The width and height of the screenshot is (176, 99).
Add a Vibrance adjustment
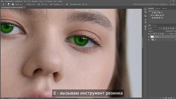point(162,13)
